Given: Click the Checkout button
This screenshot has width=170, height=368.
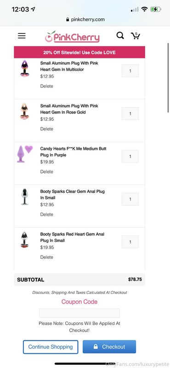Looking at the screenshot, I should click(109, 347).
